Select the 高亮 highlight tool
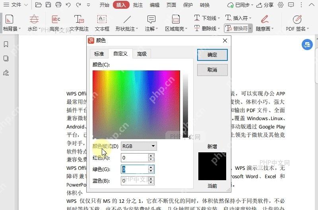The image size is (318, 210). [56, 23]
